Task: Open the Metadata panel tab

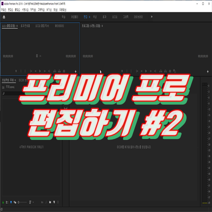Action: [x=59, y=26]
